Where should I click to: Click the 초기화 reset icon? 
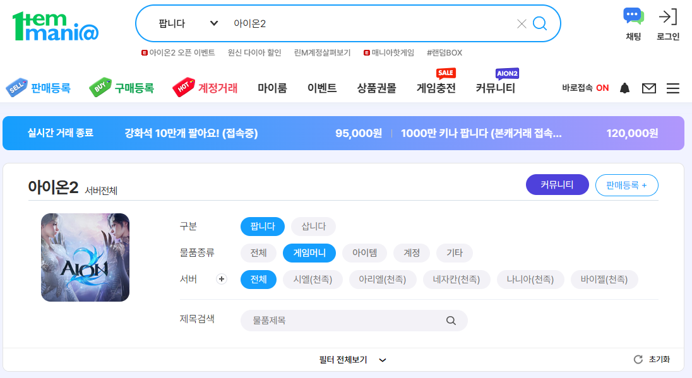click(x=638, y=360)
